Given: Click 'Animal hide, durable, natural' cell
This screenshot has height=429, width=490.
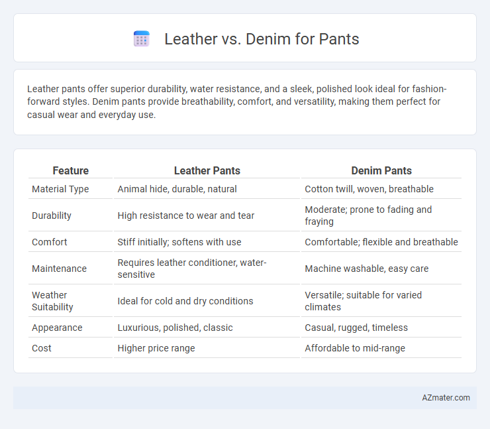Looking at the screenshot, I should coord(177,189).
